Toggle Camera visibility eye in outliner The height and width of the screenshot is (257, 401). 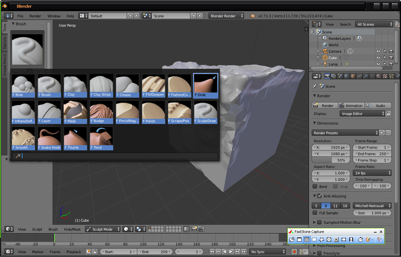378,51
